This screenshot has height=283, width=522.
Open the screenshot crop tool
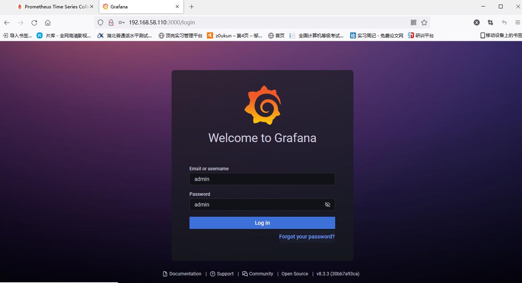490,22
